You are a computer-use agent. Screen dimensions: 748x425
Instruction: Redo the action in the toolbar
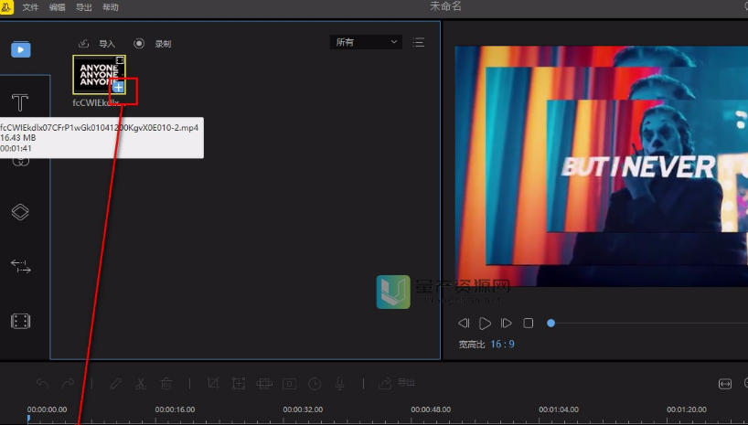tap(68, 383)
